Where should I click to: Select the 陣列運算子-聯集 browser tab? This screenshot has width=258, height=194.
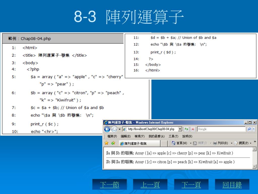coord(139,143)
